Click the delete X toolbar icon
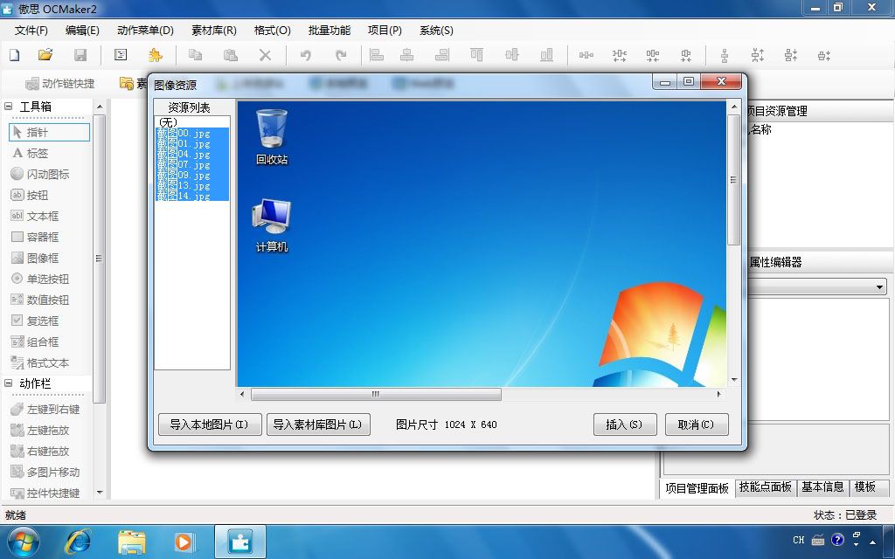This screenshot has height=559, width=895. pos(265,55)
